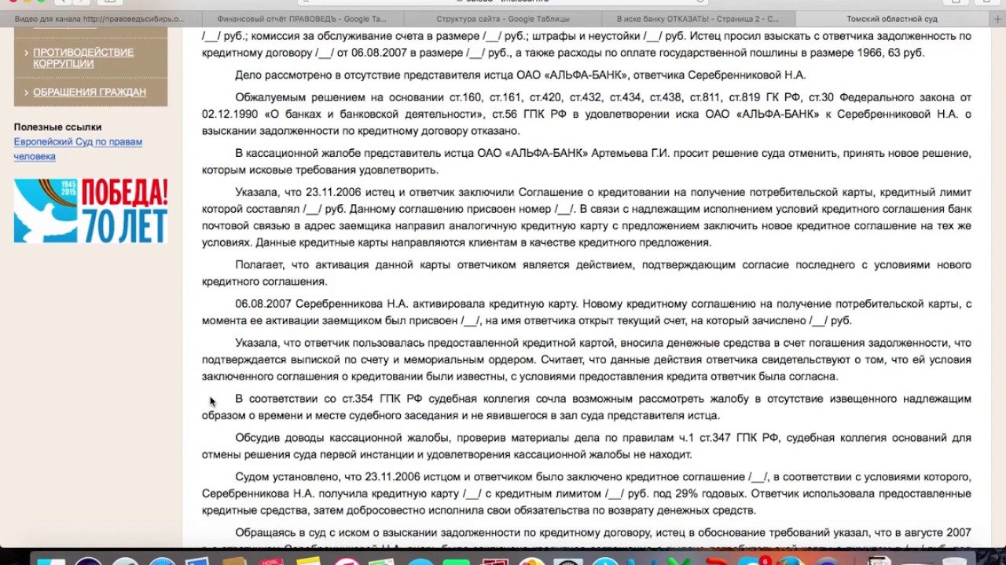1006x565 pixels.
Task: Activate the 'Томский областной суд' tab
Action: [892, 18]
